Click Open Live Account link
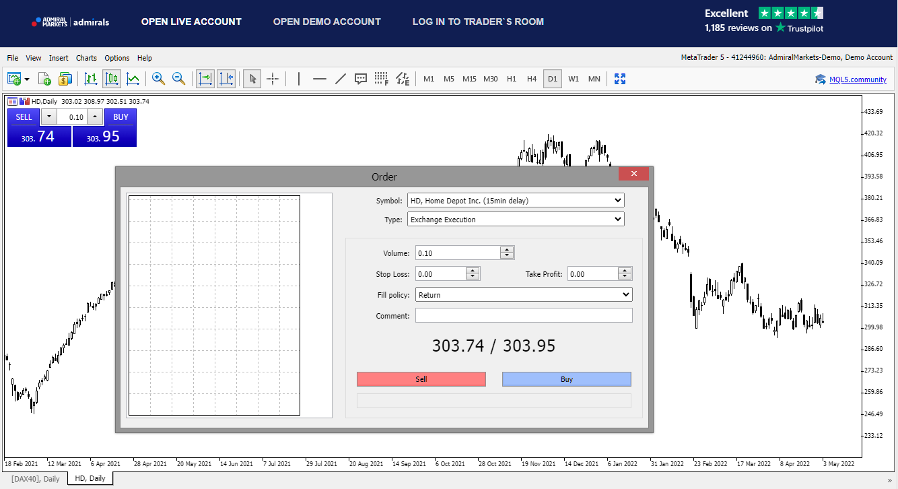 coord(191,22)
